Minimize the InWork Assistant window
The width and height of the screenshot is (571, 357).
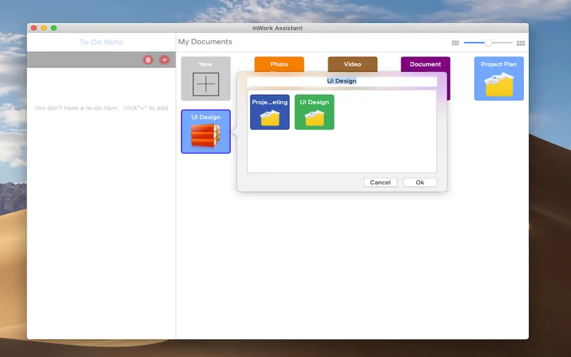(44, 28)
